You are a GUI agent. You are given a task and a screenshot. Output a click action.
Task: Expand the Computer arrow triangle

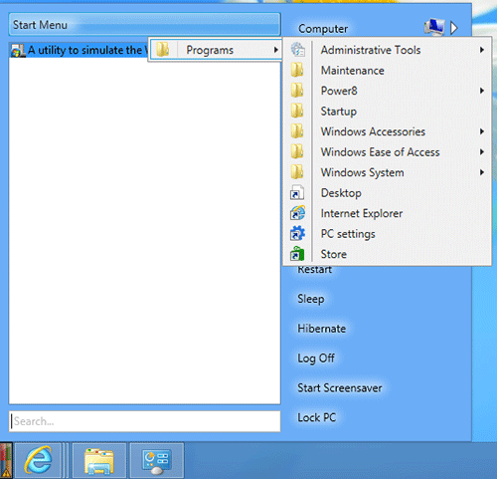pos(454,28)
